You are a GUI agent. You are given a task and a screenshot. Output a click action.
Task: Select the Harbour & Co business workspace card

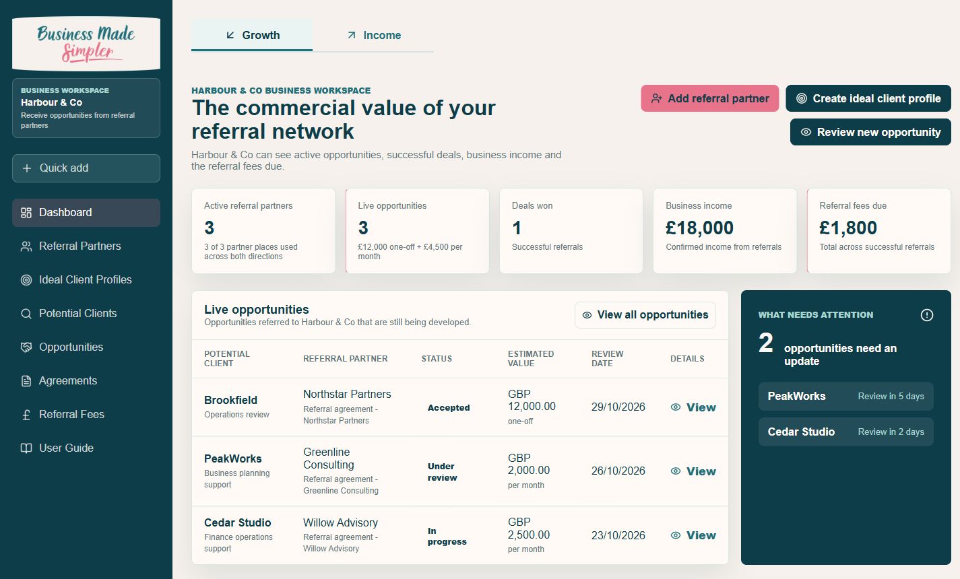[86, 108]
